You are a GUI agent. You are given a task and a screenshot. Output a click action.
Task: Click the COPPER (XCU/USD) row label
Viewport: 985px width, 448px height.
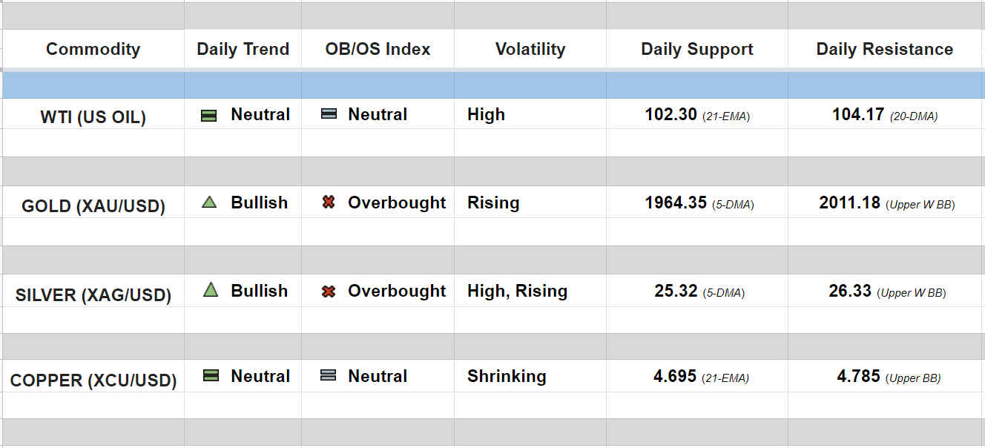click(x=93, y=381)
